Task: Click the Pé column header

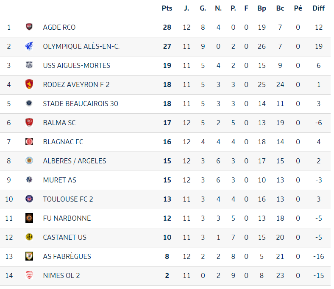Action: coord(298,8)
